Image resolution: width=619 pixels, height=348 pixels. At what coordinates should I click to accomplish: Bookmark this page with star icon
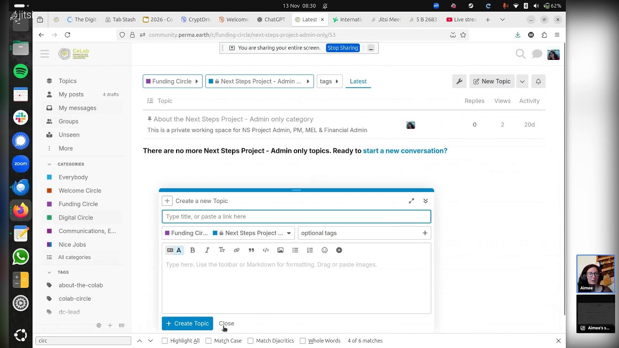tap(463, 35)
